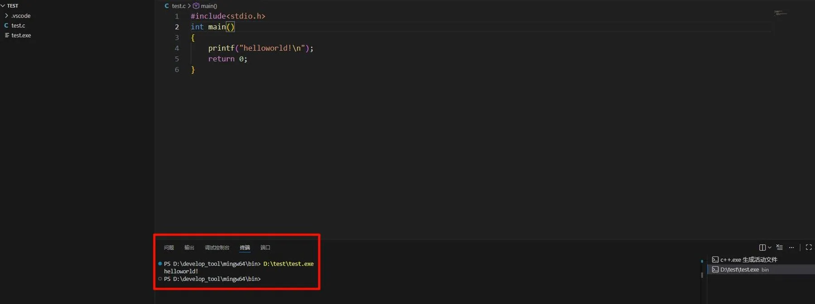
Task: Open the terminal panel more actions menu
Action: [791, 247]
